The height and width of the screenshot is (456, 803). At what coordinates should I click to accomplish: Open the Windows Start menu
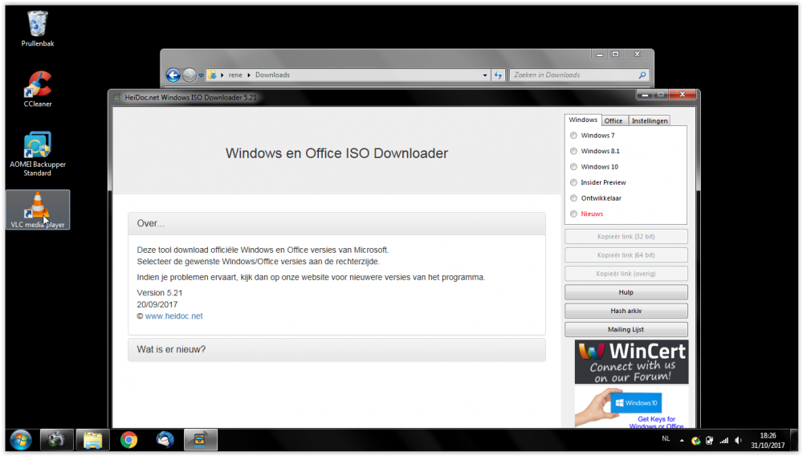coord(21,440)
